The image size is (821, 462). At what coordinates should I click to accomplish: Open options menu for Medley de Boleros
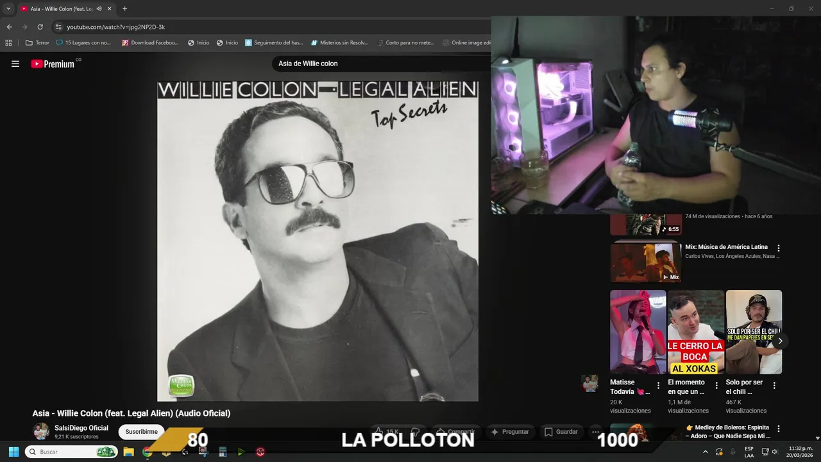point(779,429)
